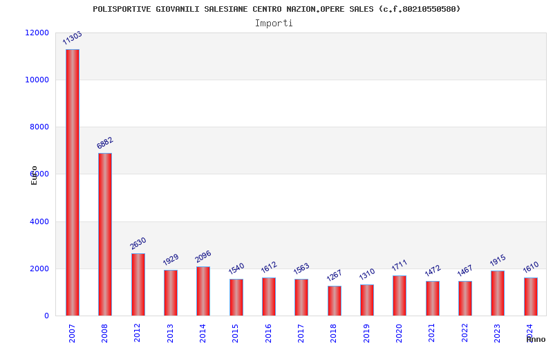Click the 2017 year axis label
Image resolution: width=553 pixels, height=346 pixels.
click(301, 333)
